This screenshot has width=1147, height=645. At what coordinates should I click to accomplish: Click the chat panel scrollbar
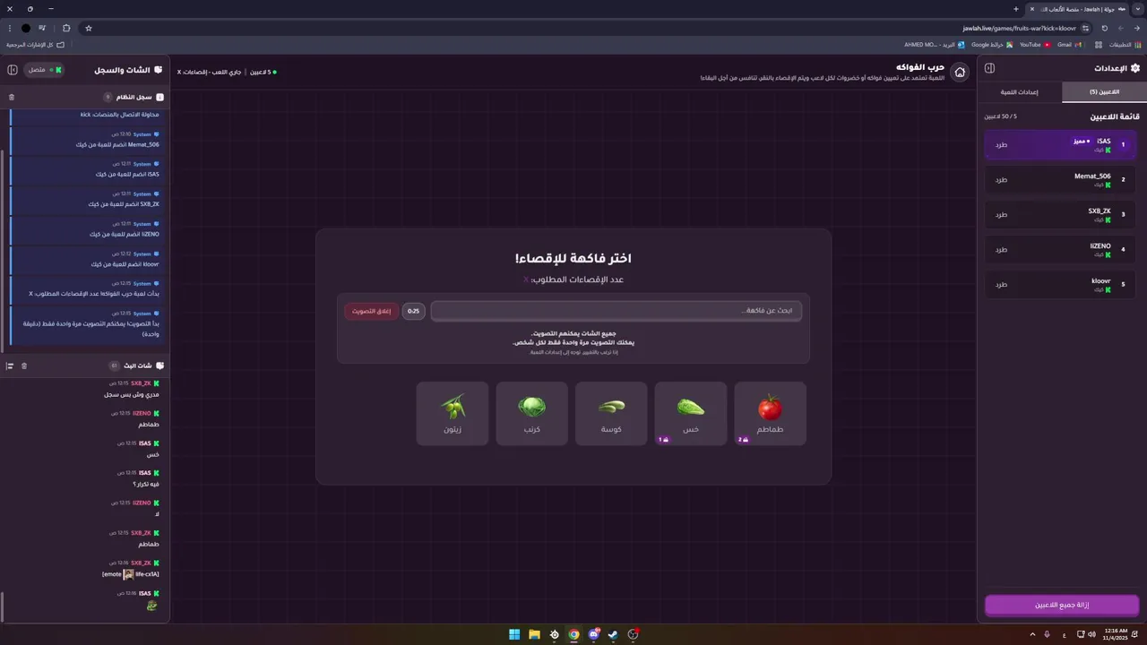pyautogui.click(x=3, y=606)
